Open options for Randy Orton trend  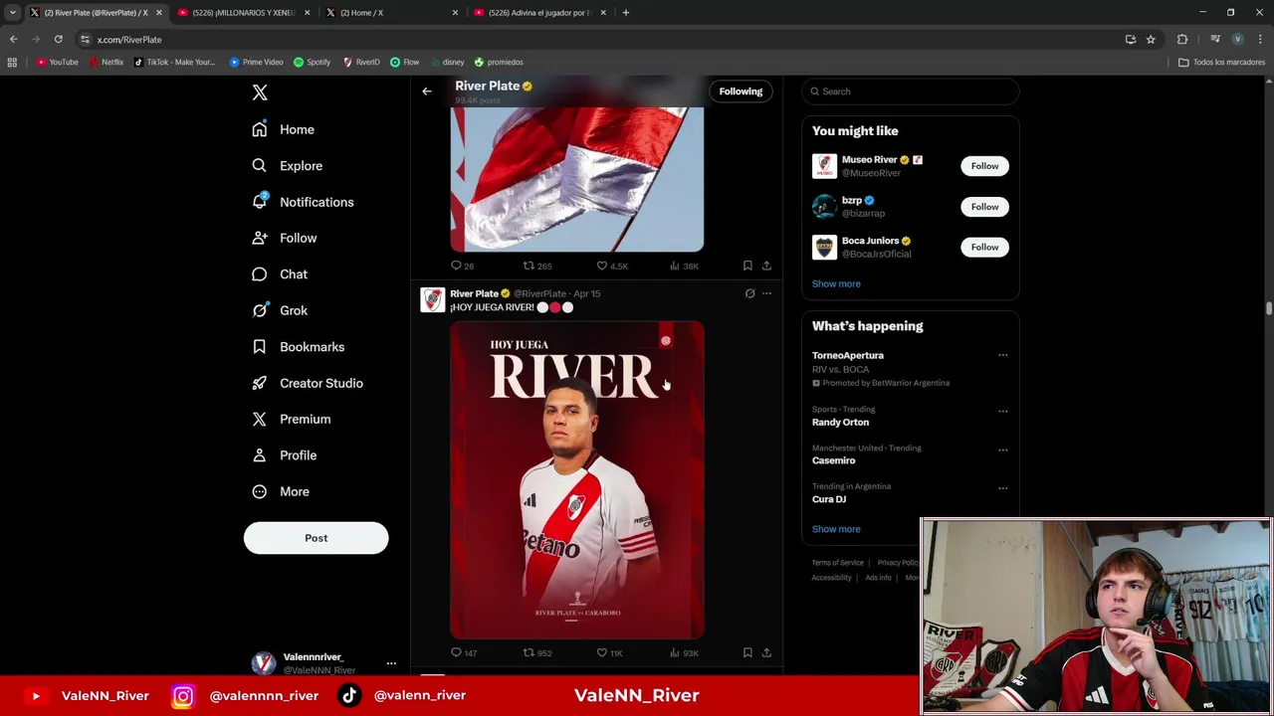tap(1002, 410)
